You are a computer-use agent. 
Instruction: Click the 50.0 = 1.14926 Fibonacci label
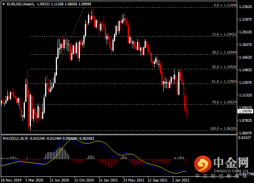(x=224, y=67)
